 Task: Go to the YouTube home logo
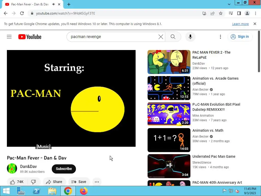pyautogui.click(x=30, y=37)
